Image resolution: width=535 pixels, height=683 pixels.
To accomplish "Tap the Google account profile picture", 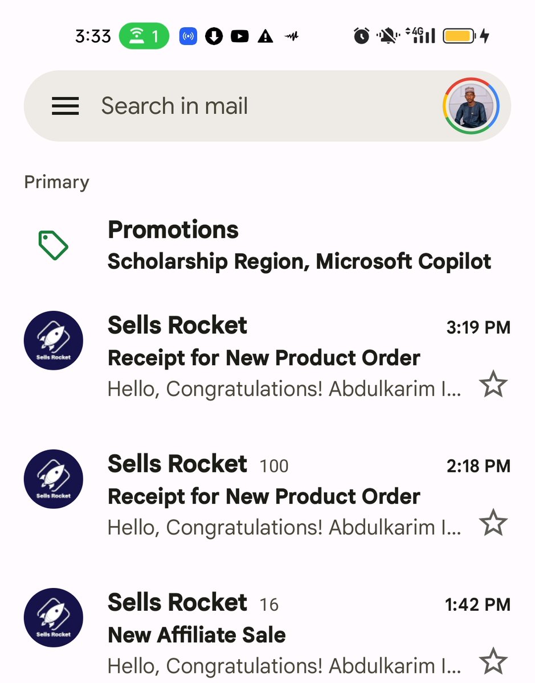I will pos(471,106).
